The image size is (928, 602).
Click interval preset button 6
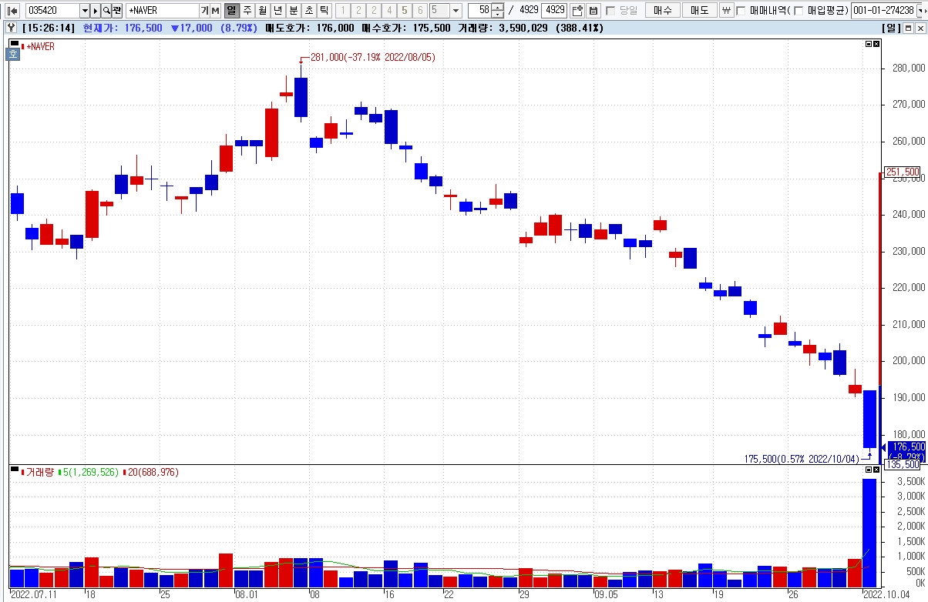(x=420, y=11)
